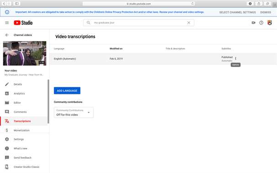Open a new Safari tab with plus
277x173 pixels.
pos(275,5)
